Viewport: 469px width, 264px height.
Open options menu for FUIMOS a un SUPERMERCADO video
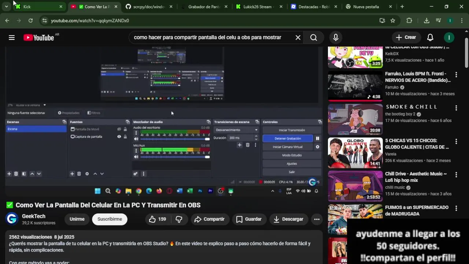tap(456, 208)
